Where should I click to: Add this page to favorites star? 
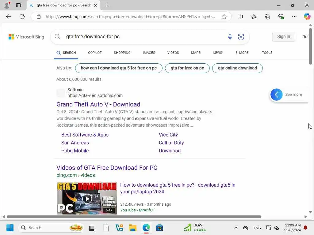224,17
